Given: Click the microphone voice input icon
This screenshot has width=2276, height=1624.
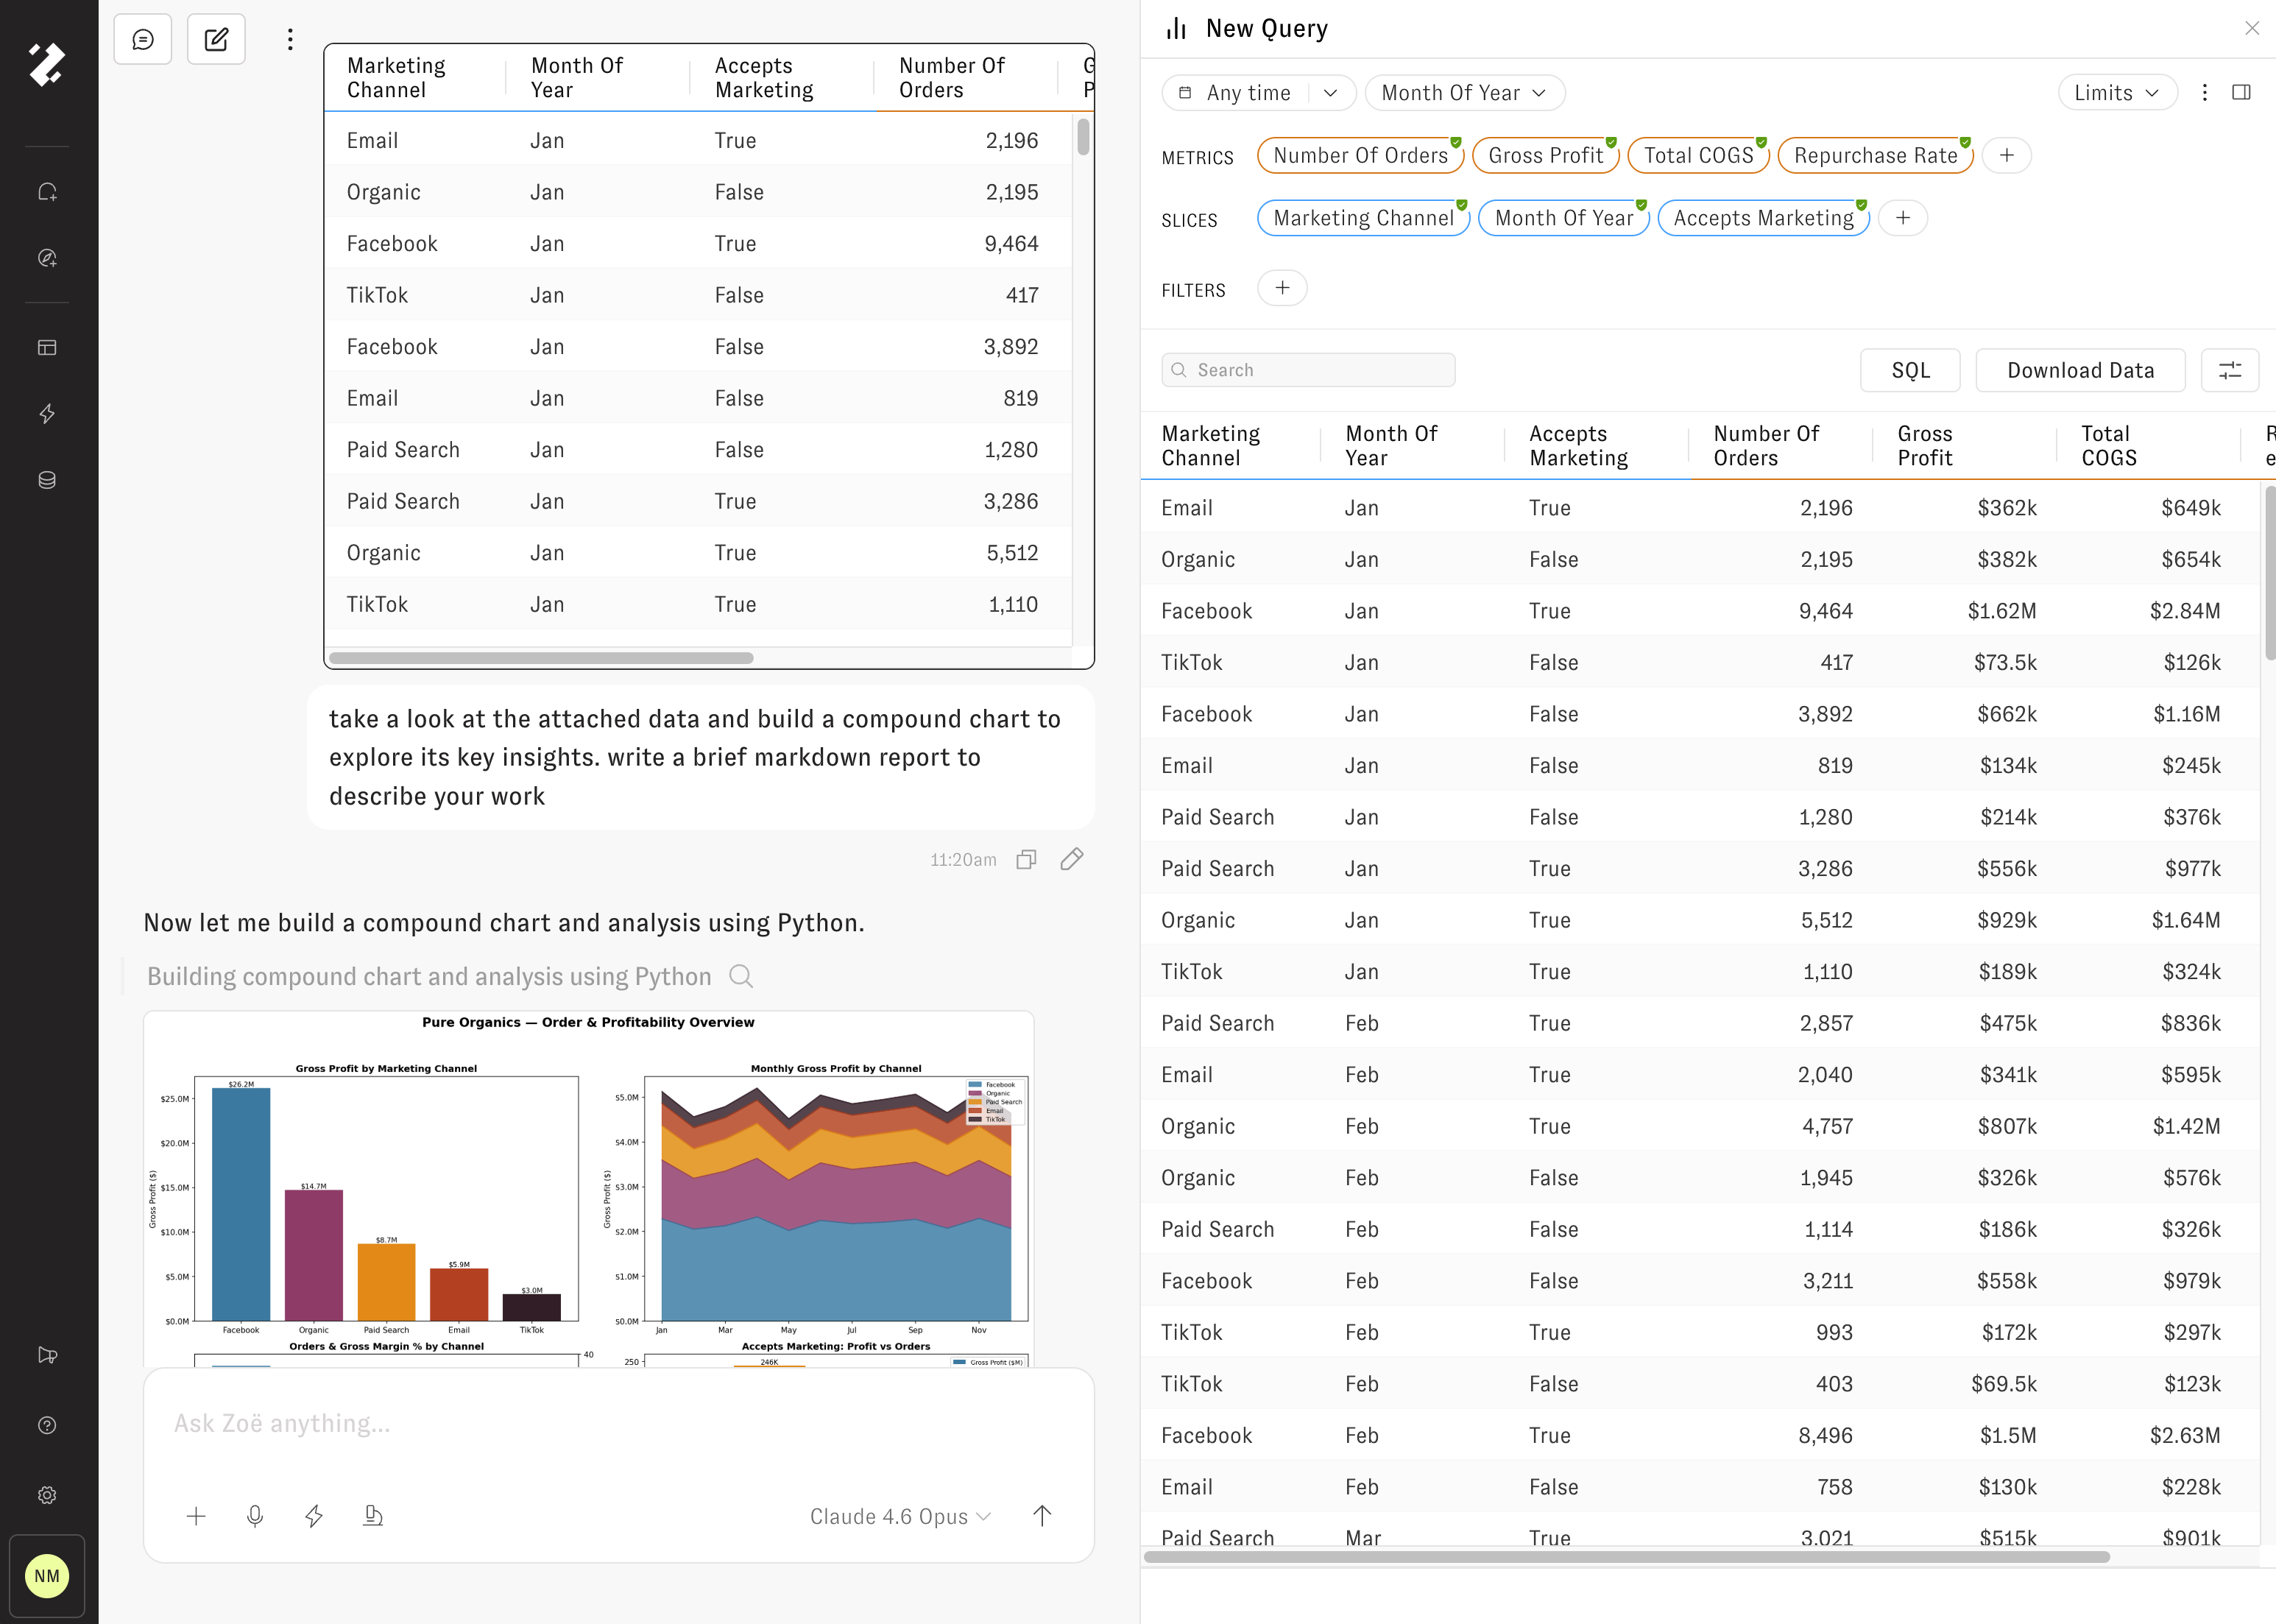Looking at the screenshot, I should tap(255, 1516).
